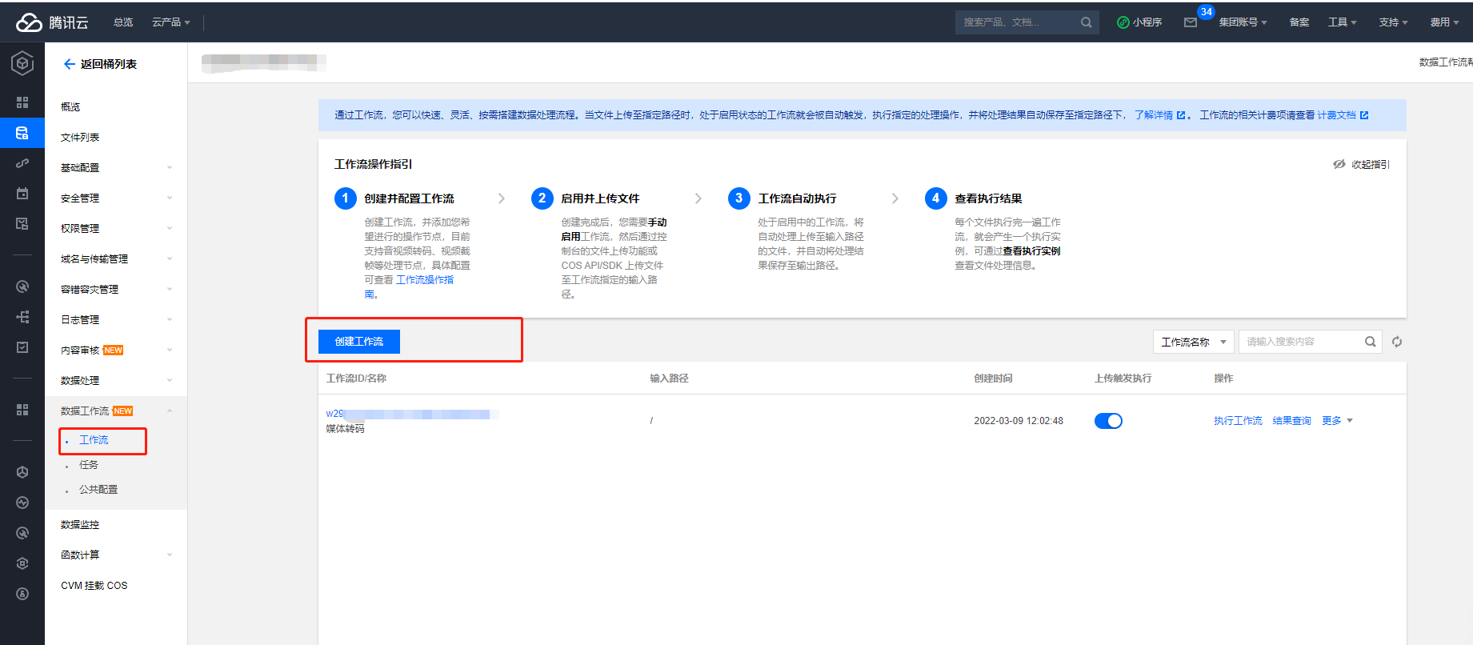1473x645 pixels.
Task: Click 结果查询 for the workflow row
Action: [x=1292, y=421]
